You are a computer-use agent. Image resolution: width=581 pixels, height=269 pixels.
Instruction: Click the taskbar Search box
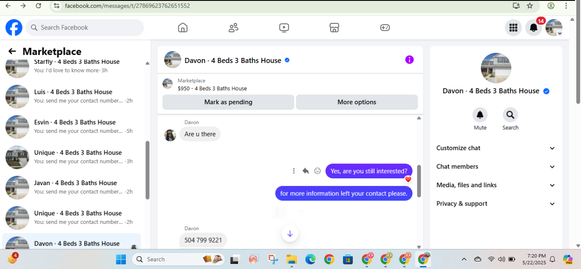pyautogui.click(x=178, y=259)
